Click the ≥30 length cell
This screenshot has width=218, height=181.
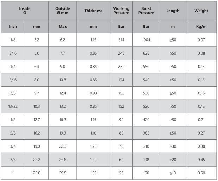tap(173, 146)
